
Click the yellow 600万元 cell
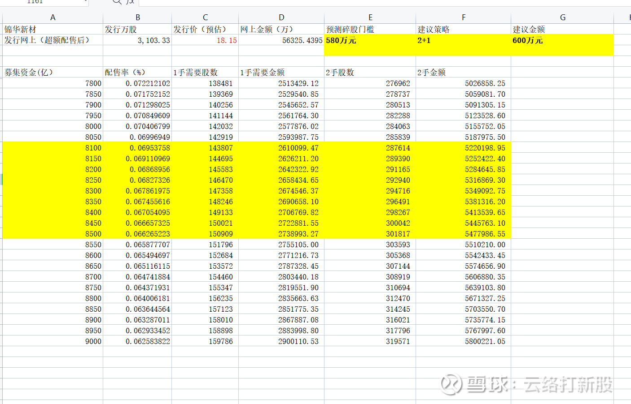(x=562, y=40)
